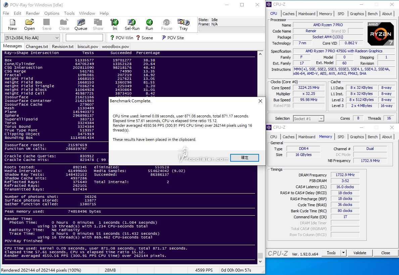The image size is (399, 275).
Task: Switch to the woodbox.pov tab
Action: 115,47
